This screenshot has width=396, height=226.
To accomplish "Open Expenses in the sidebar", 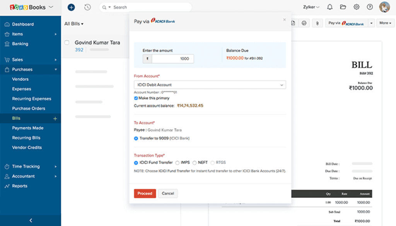I will click(22, 89).
